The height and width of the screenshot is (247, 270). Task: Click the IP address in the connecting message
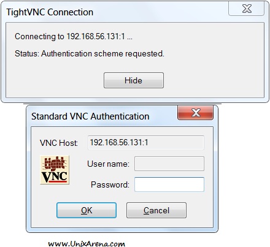point(96,36)
